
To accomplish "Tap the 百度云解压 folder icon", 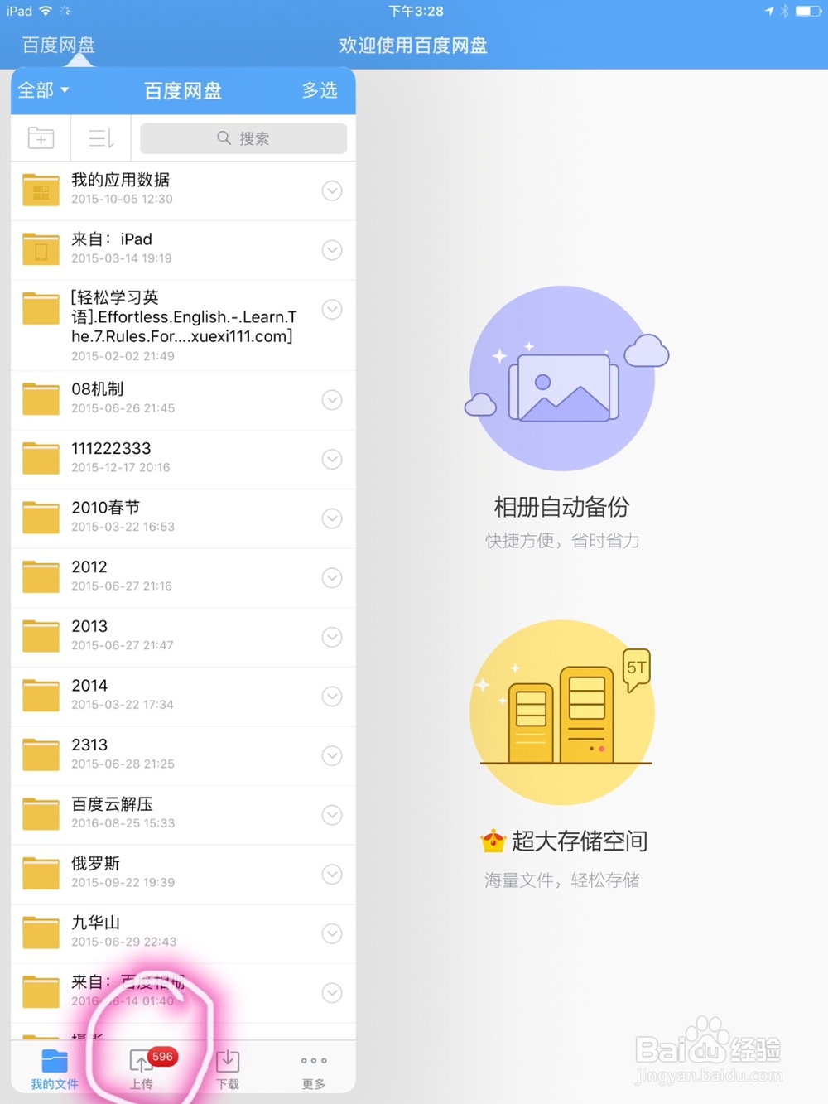I will [x=41, y=814].
